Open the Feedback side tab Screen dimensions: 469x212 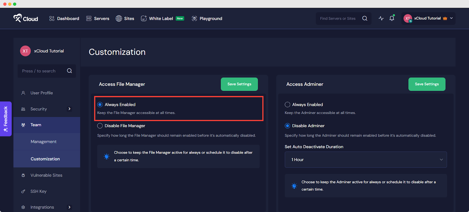click(6, 119)
